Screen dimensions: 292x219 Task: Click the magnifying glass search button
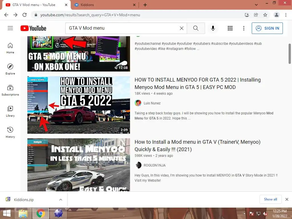[x=196, y=28]
